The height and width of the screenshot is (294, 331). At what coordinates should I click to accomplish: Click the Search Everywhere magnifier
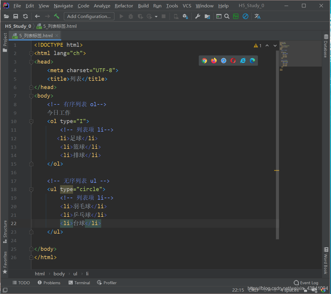click(x=227, y=16)
